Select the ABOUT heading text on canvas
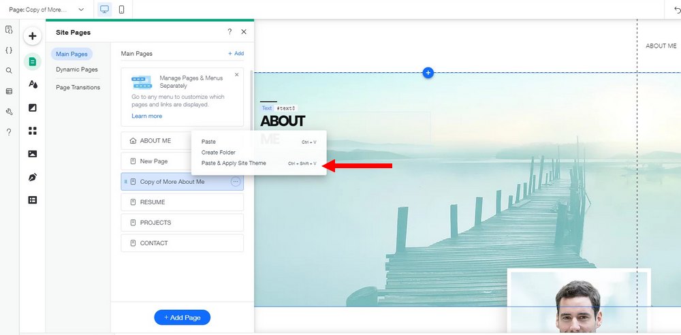Screen dimensions: 681x335 283,121
